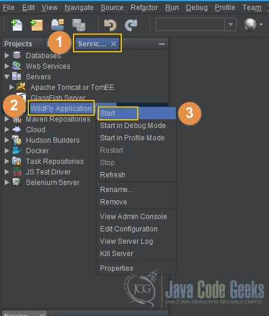Screen dimensions: 269x316
Task: Click the Task Repositories icon
Action: [x=16, y=161]
